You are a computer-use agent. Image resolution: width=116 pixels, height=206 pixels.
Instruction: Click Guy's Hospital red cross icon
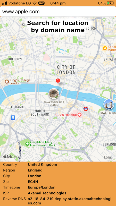pyautogui.click(x=80, y=115)
